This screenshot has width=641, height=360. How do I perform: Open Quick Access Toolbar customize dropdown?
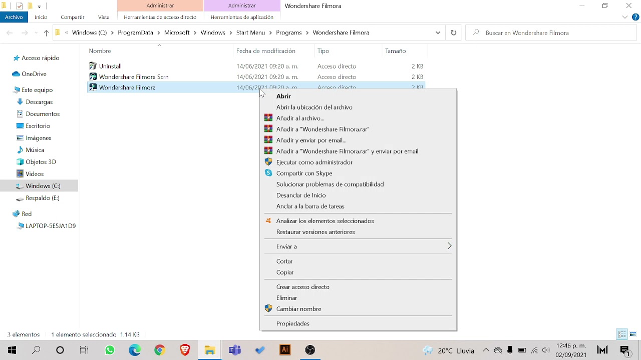point(40,6)
